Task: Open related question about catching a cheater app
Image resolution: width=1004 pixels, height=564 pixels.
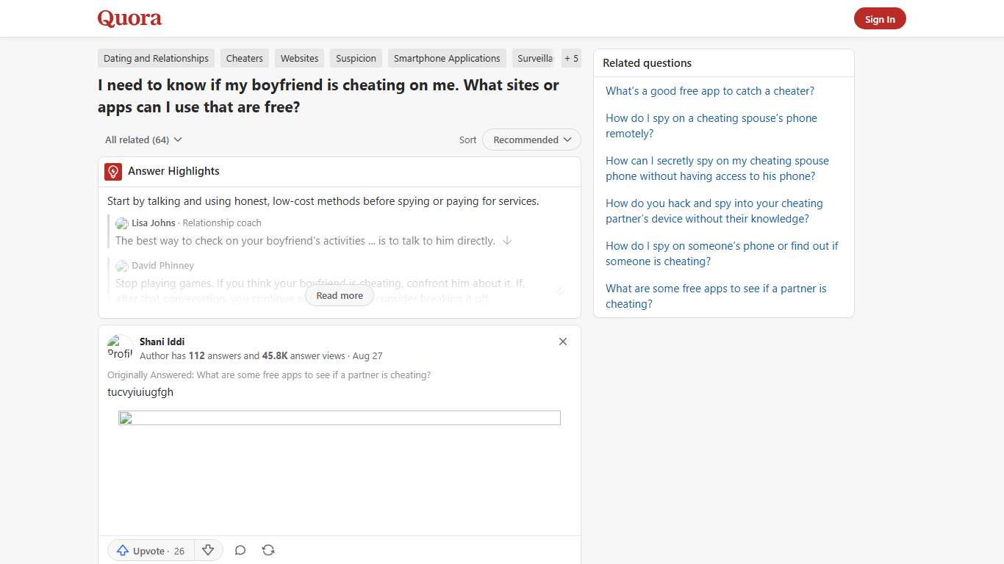Action: [x=710, y=90]
